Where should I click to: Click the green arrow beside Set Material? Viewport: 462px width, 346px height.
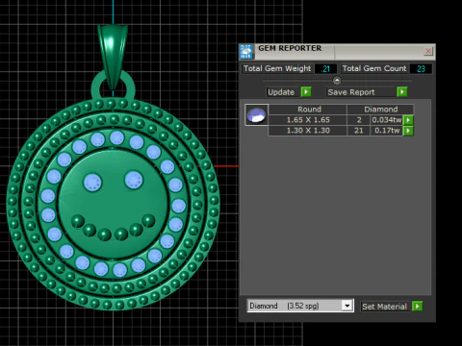point(417,307)
